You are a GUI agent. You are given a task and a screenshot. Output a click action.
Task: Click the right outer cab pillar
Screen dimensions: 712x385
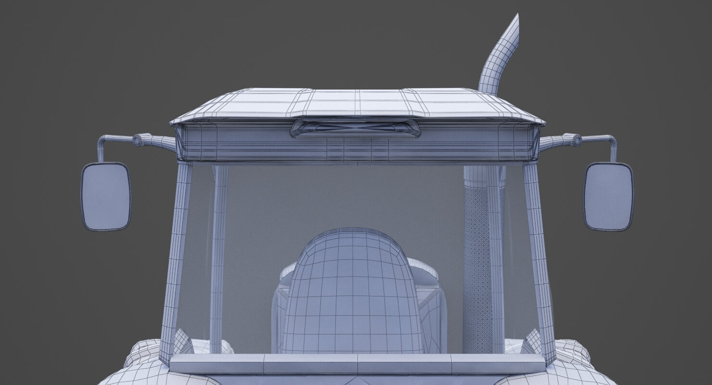tap(539, 260)
